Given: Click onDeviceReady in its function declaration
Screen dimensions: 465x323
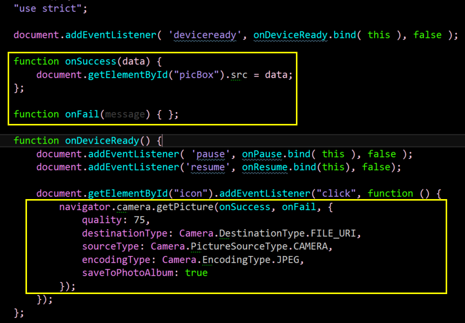Looking at the screenshot, I should pyautogui.click(x=102, y=141).
